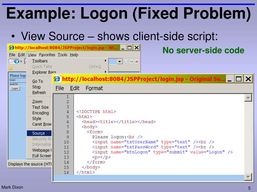Click the username field containing mark
This screenshot has height=192, width=257.
pos(18,80)
